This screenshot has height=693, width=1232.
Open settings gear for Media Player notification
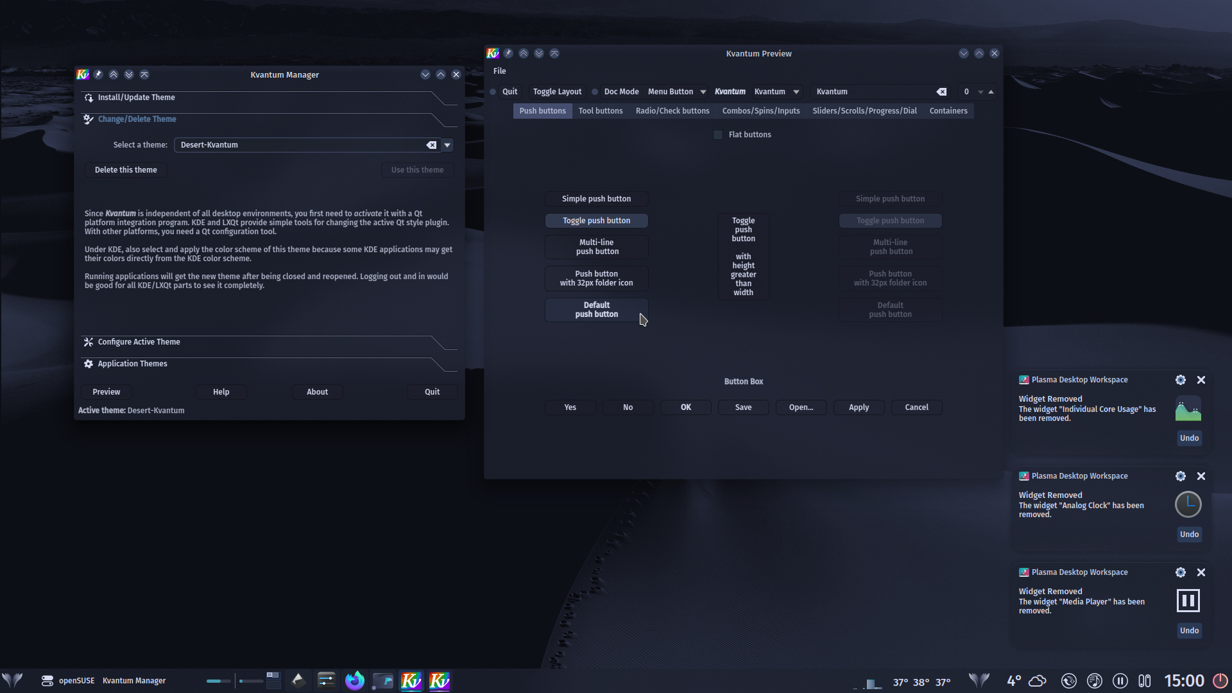(x=1181, y=572)
